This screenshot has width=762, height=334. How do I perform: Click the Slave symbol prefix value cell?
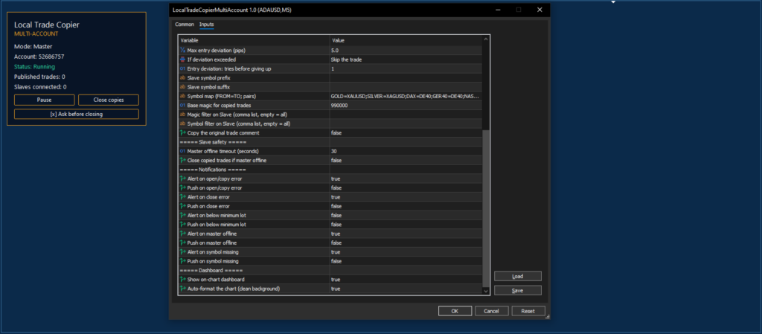(x=406, y=77)
